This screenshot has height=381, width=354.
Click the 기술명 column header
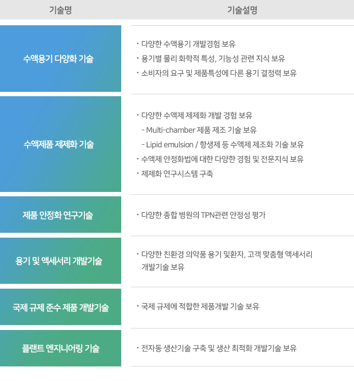click(x=61, y=10)
